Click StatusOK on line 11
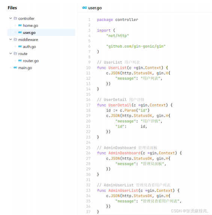The height and width of the screenshot is (215, 212). click(143, 73)
